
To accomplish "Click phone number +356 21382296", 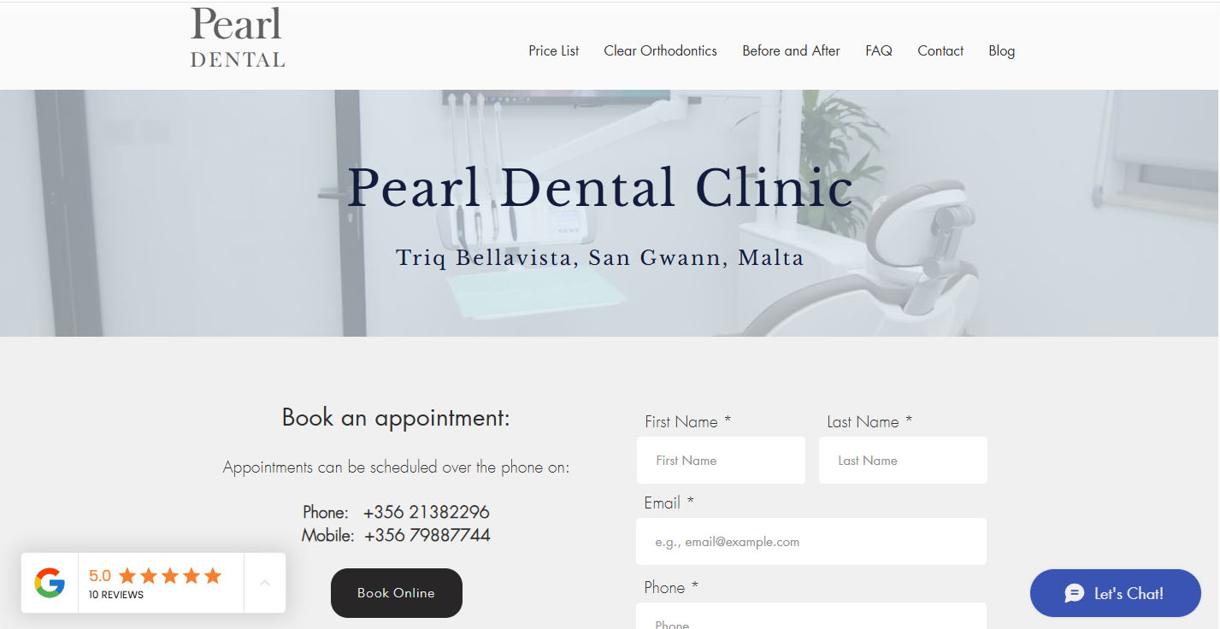I will tap(427, 512).
